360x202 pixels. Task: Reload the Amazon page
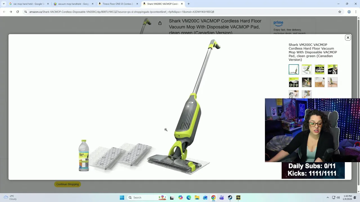pos(17,12)
